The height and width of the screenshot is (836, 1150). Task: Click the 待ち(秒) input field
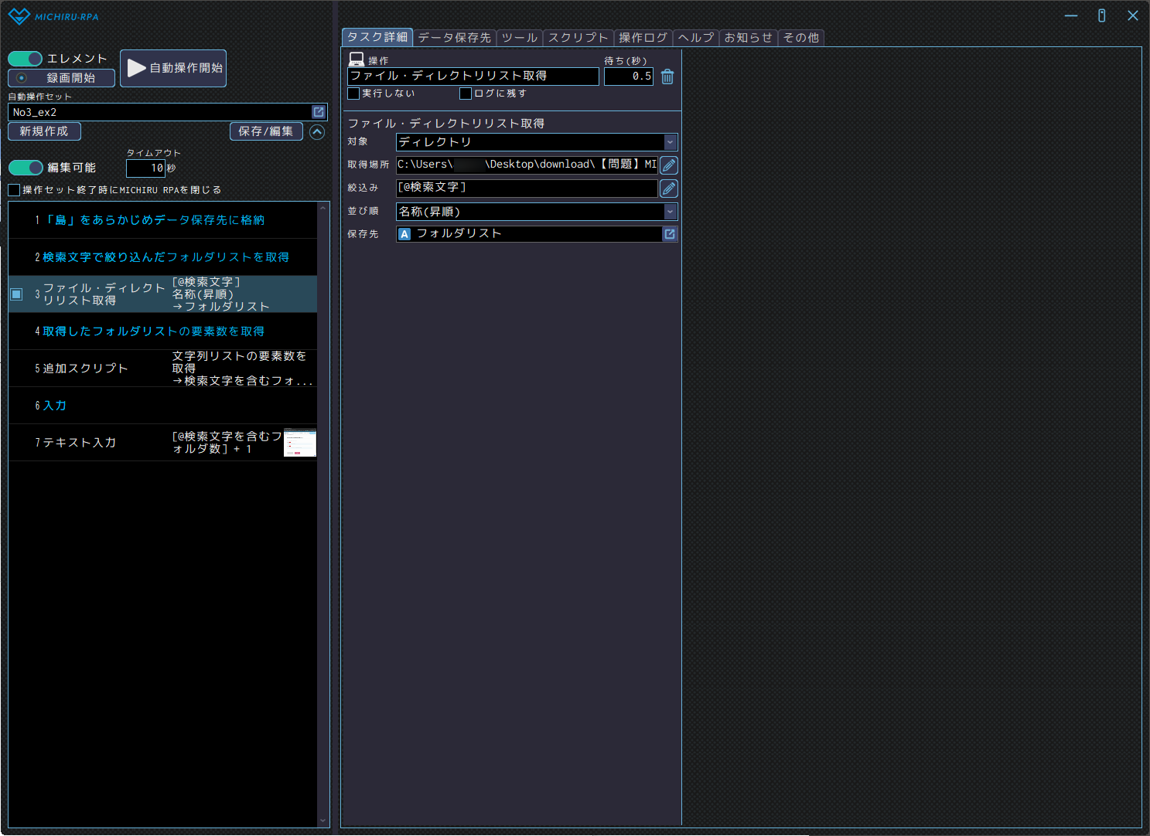628,76
